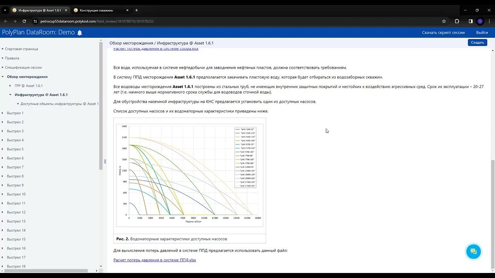Collapse the Обзор месторождения tree node
This screenshot has height=278, width=495.
coord(3,77)
